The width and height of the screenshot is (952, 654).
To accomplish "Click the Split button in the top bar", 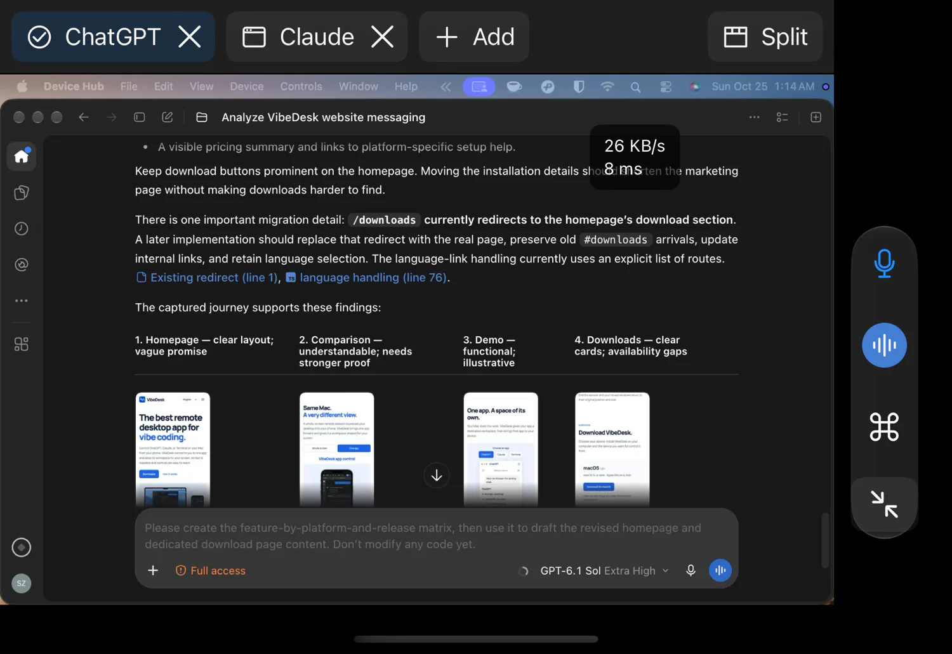I will [x=765, y=37].
